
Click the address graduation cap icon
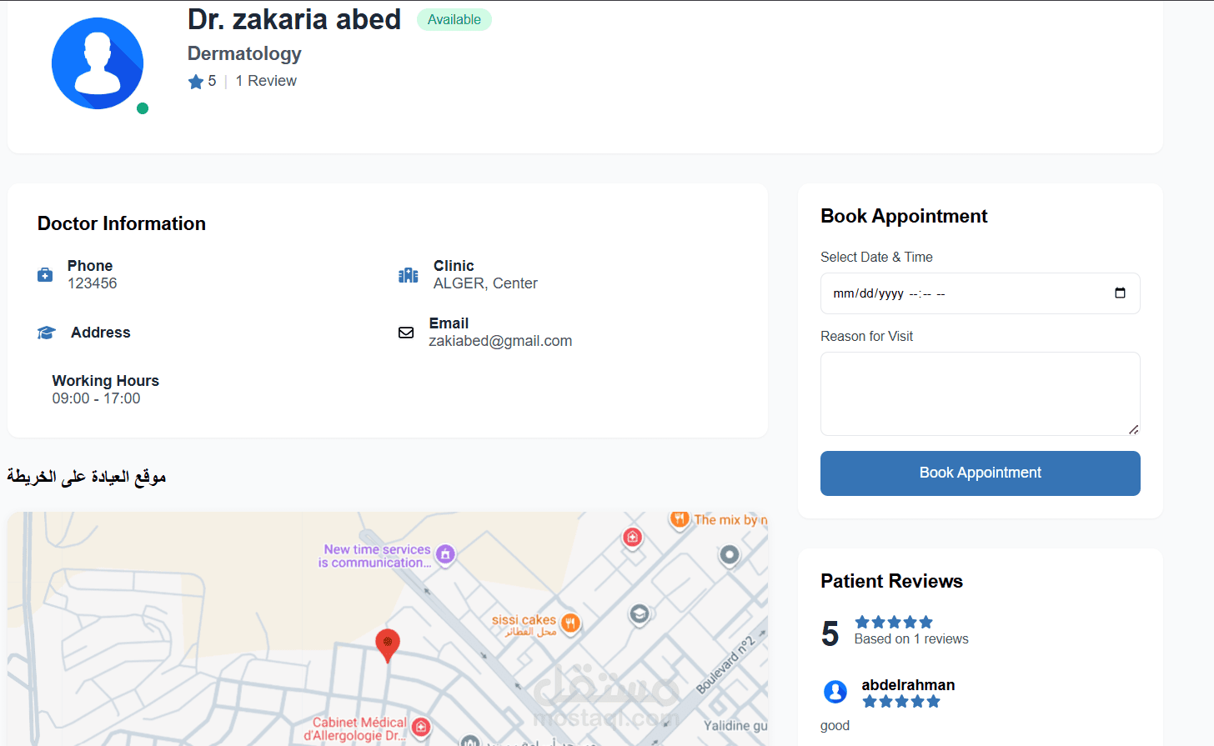click(47, 333)
